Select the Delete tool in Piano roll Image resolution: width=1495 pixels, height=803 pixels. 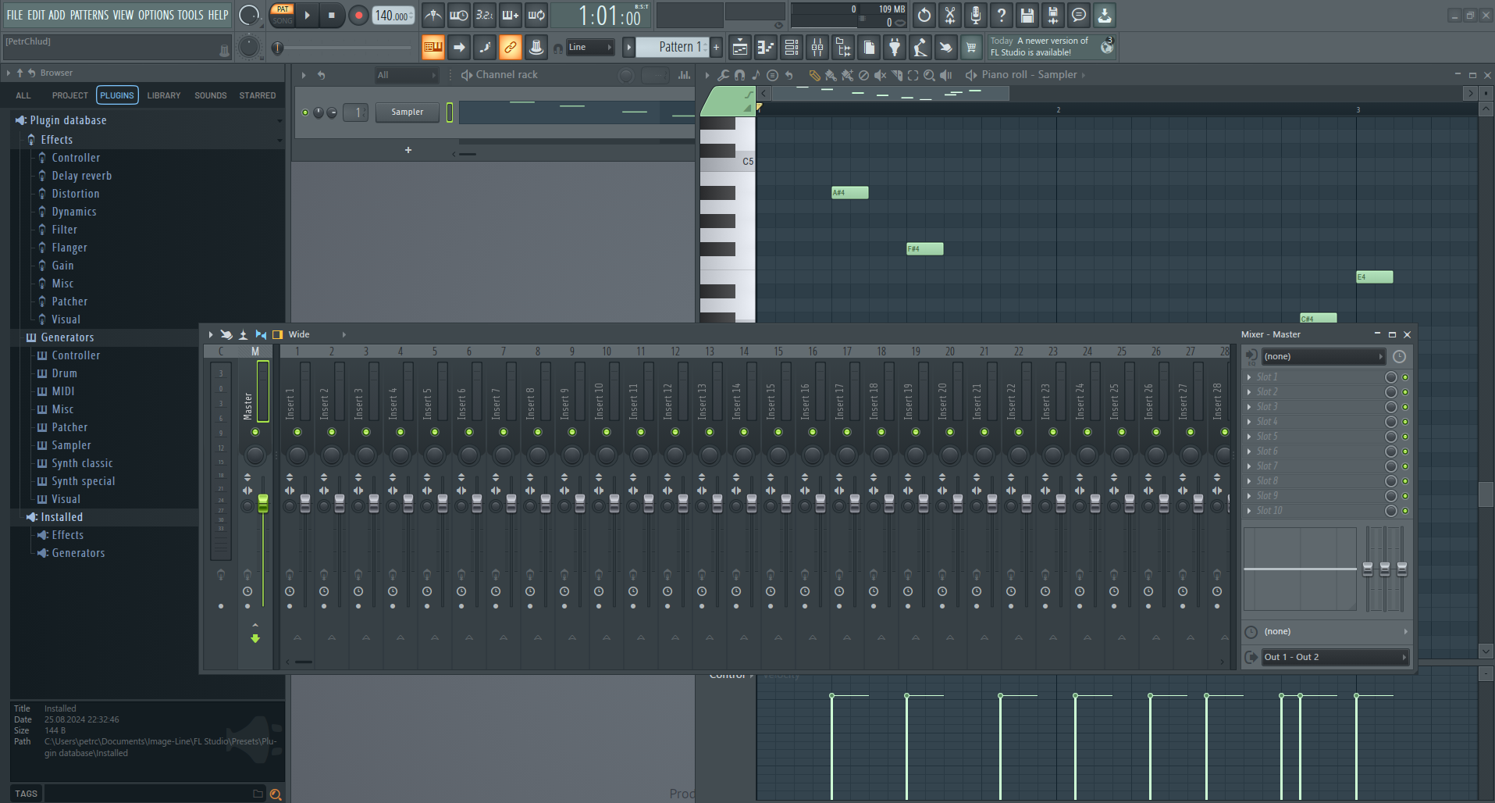(x=863, y=75)
